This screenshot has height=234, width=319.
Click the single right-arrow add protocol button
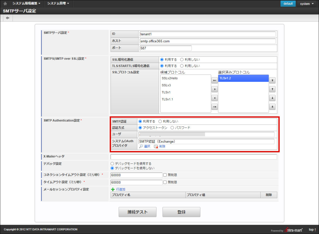[214, 89]
